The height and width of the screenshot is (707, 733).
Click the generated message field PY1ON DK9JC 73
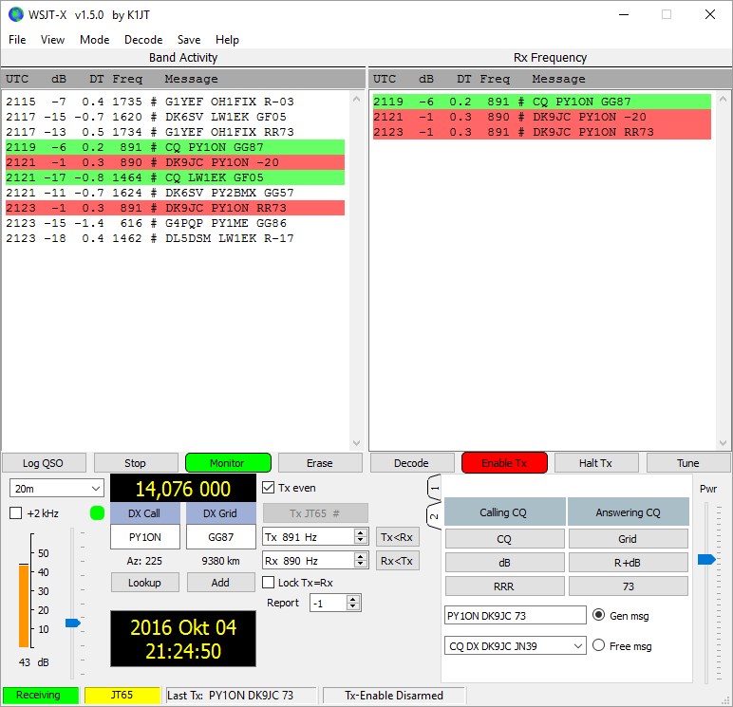(516, 615)
